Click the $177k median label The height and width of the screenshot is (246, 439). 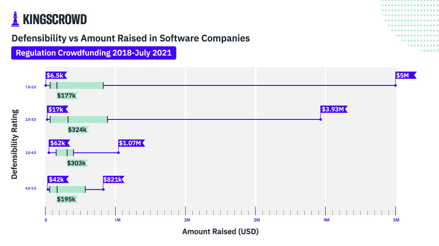(x=66, y=95)
